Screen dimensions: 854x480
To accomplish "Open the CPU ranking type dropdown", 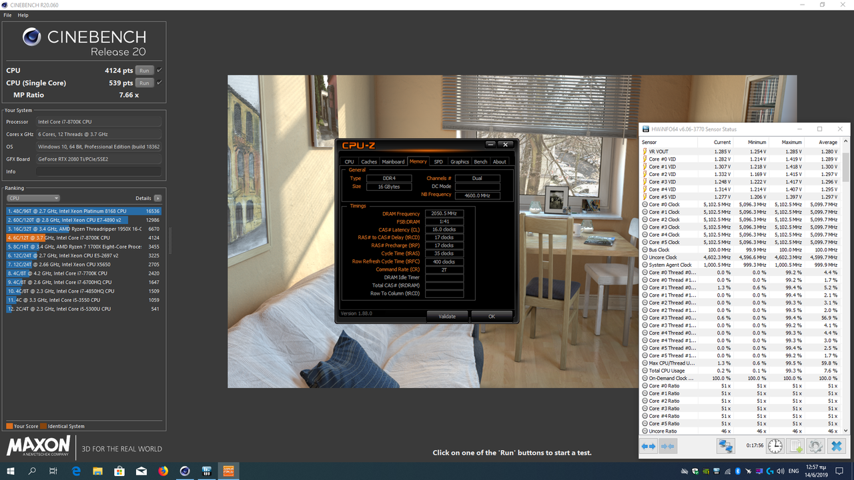I will [33, 198].
